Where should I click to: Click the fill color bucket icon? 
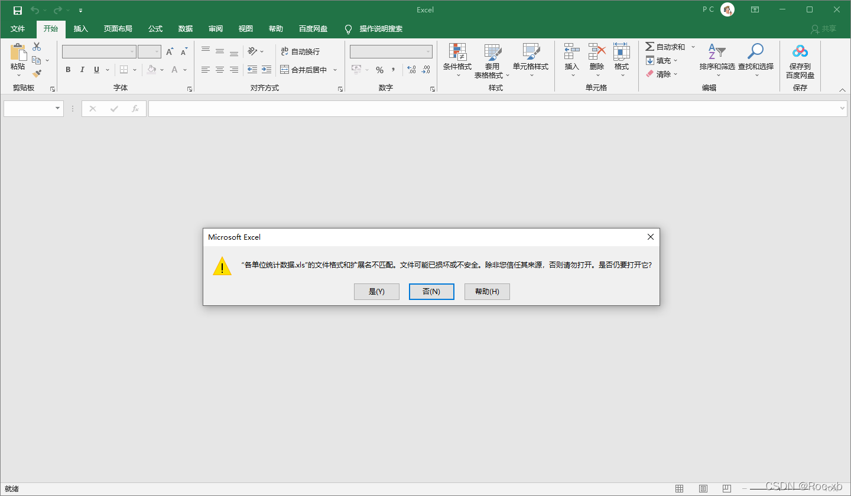pyautogui.click(x=152, y=70)
